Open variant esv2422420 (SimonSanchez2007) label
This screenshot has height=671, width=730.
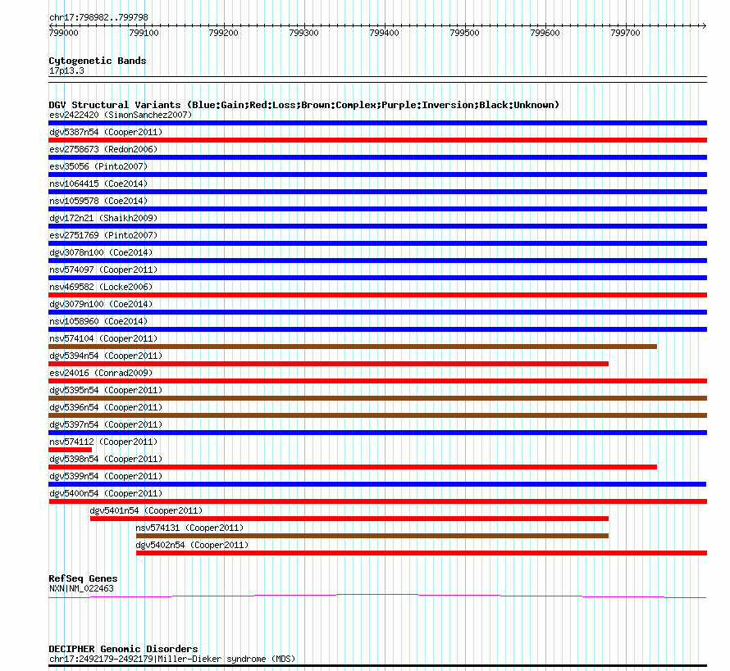point(121,115)
